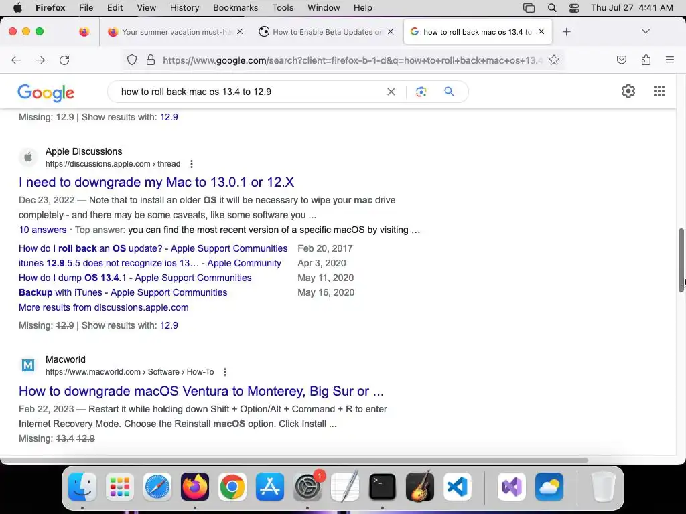The width and height of the screenshot is (686, 514).
Task: Open the Stage Manager menu bar icon
Action: point(529,7)
